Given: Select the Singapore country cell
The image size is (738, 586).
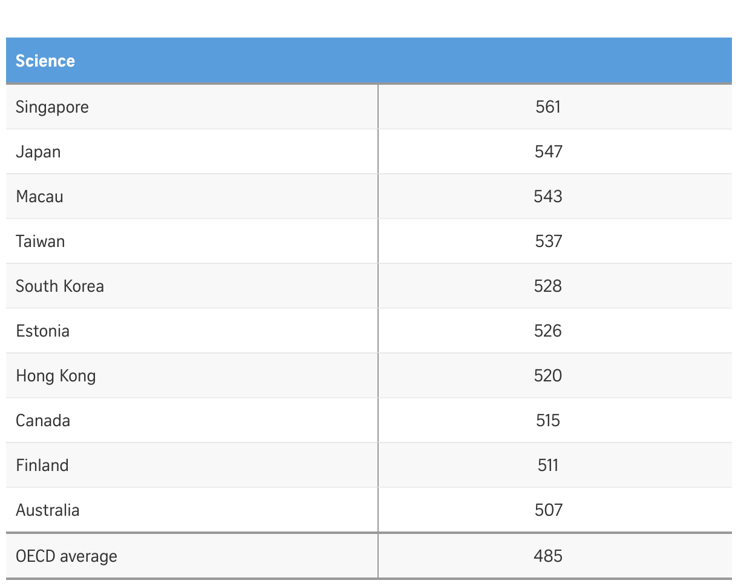Looking at the screenshot, I should (x=52, y=107).
